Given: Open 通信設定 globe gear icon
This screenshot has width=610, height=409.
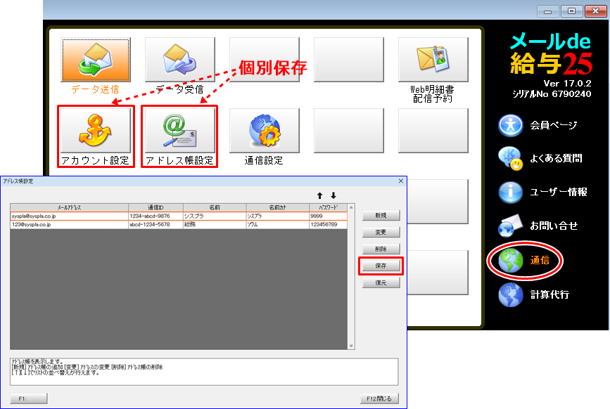Looking at the screenshot, I should pos(264,131).
